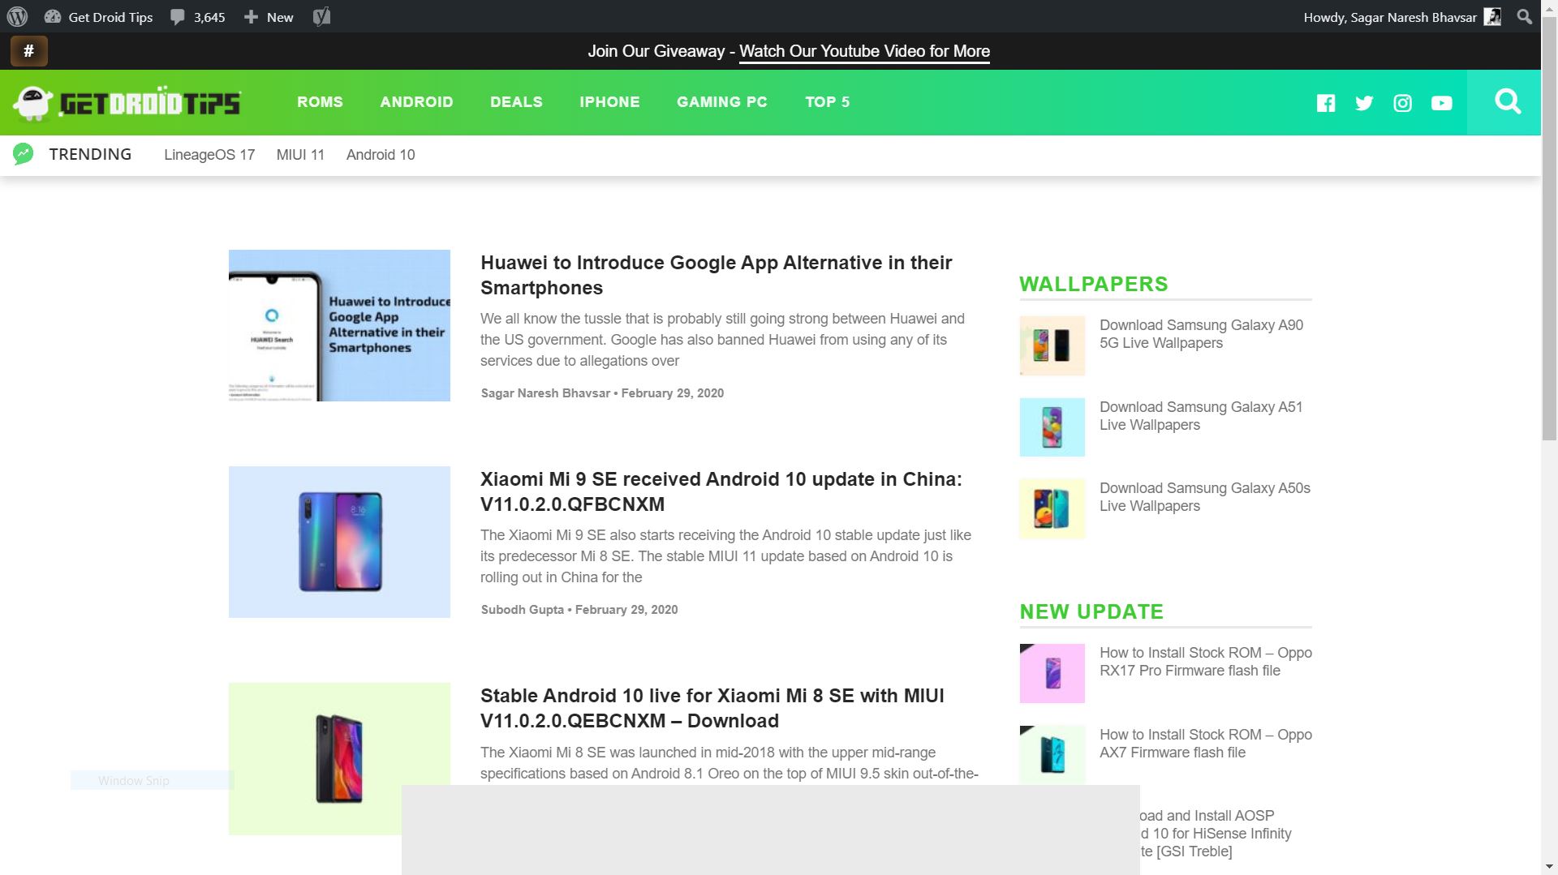Open Get Droid Tips dashboard link
This screenshot has width=1558, height=875.
(99, 17)
